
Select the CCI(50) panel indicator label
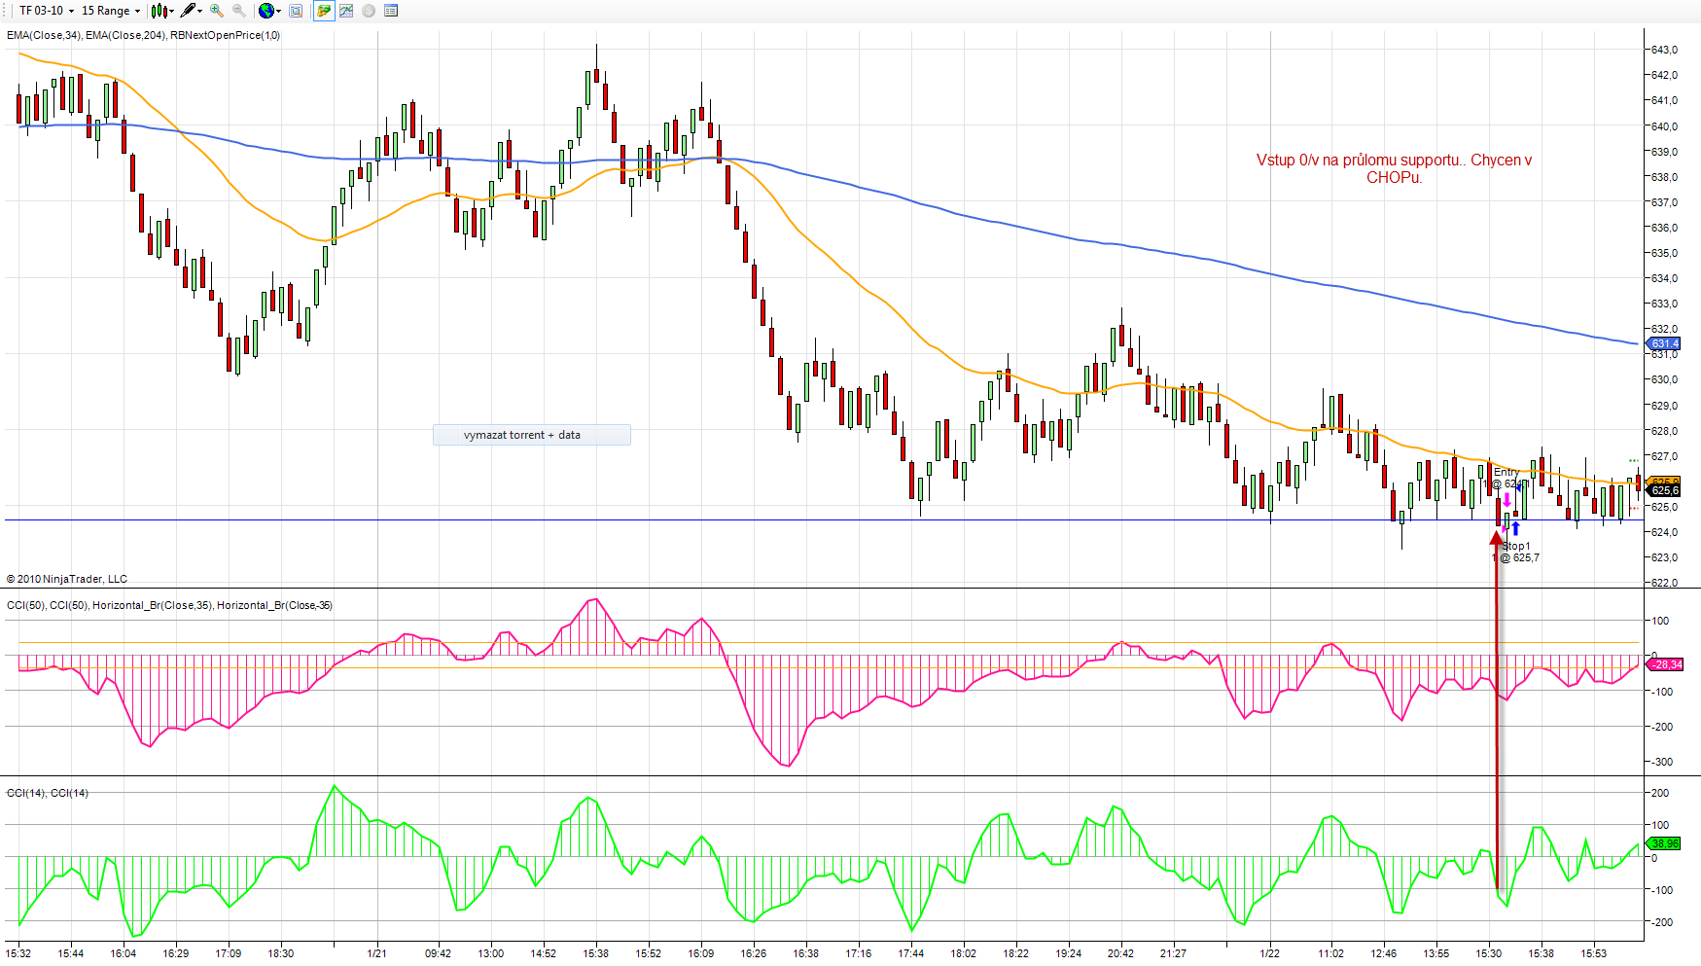pyautogui.click(x=26, y=605)
